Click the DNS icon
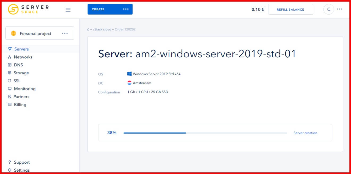Screen dimensions: 351x174 10,65
